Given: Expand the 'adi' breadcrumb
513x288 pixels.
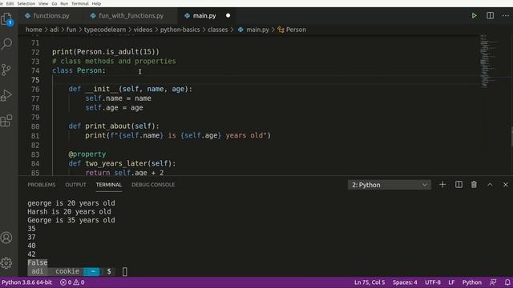Looking at the screenshot, I should pyautogui.click(x=55, y=30).
